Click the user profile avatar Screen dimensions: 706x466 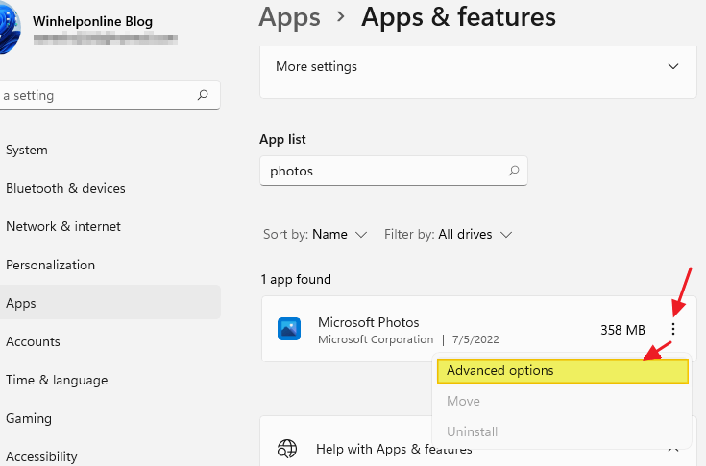click(x=10, y=28)
